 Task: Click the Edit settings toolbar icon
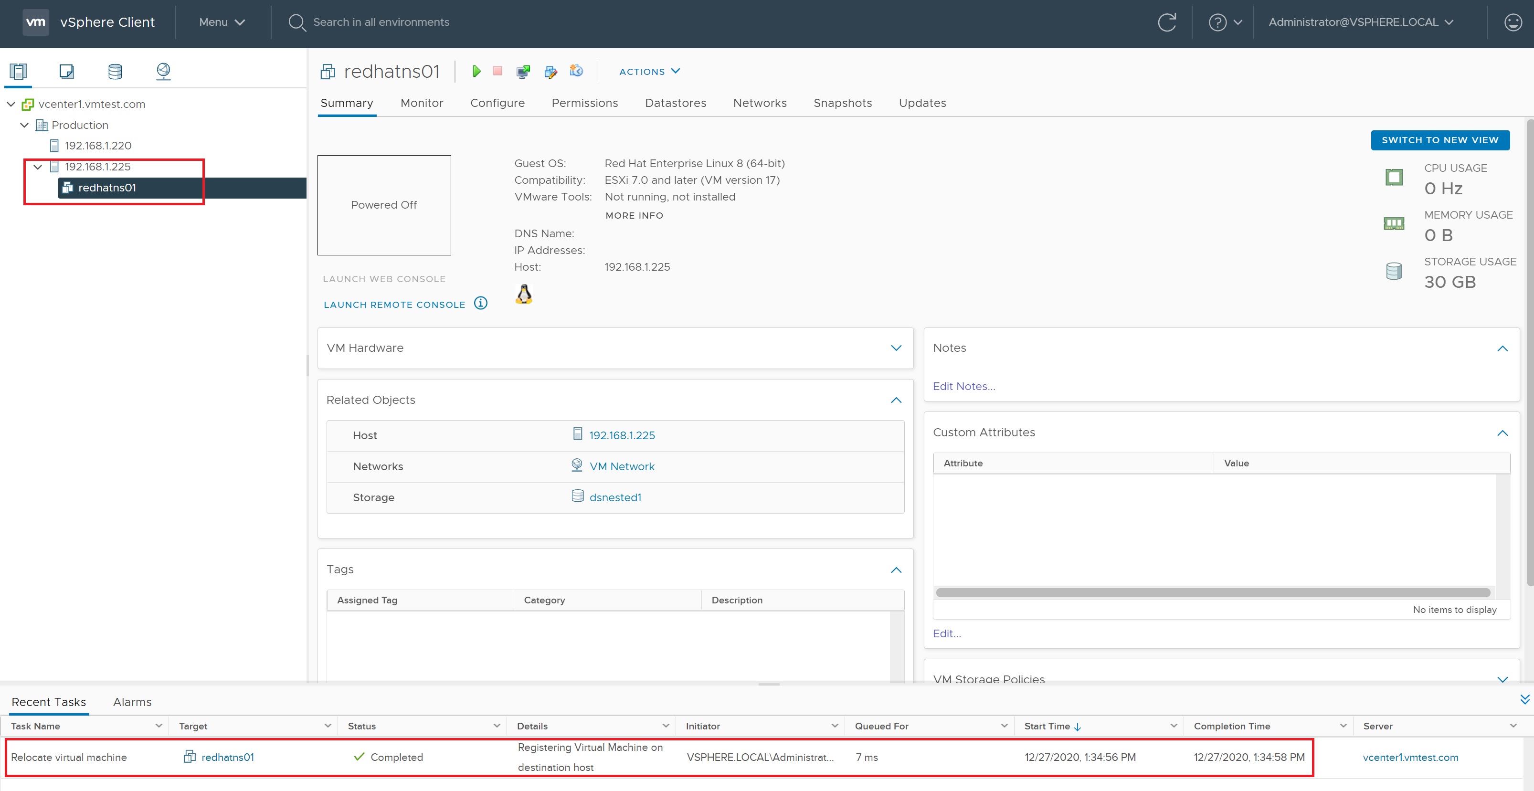tap(550, 72)
